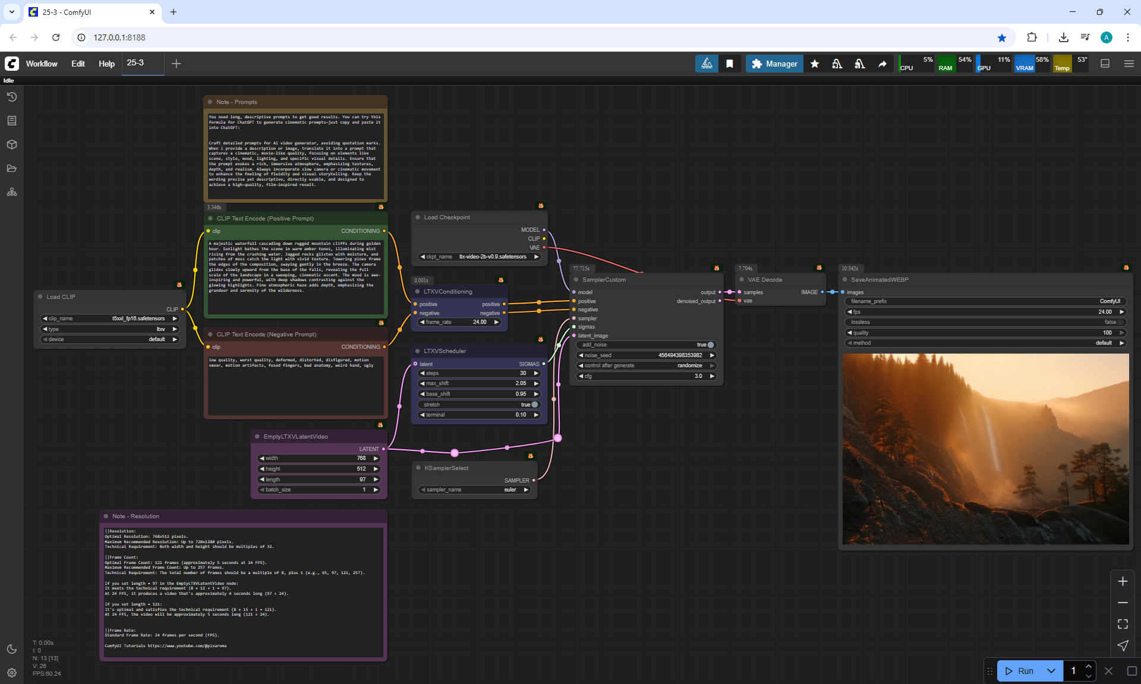Open the Workflow menu
1141x684 pixels.
[42, 64]
